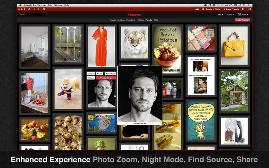Open Friendly for Pinterest app menu
The image size is (269, 168).
click(x=35, y=5)
